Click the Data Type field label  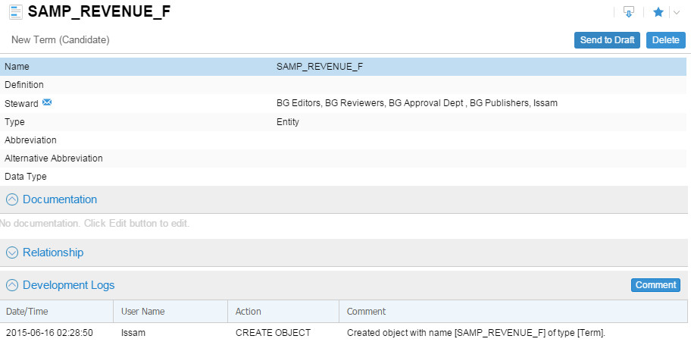tap(26, 177)
